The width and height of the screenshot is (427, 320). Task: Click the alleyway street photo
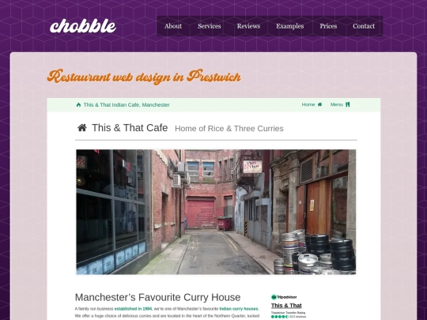click(216, 212)
